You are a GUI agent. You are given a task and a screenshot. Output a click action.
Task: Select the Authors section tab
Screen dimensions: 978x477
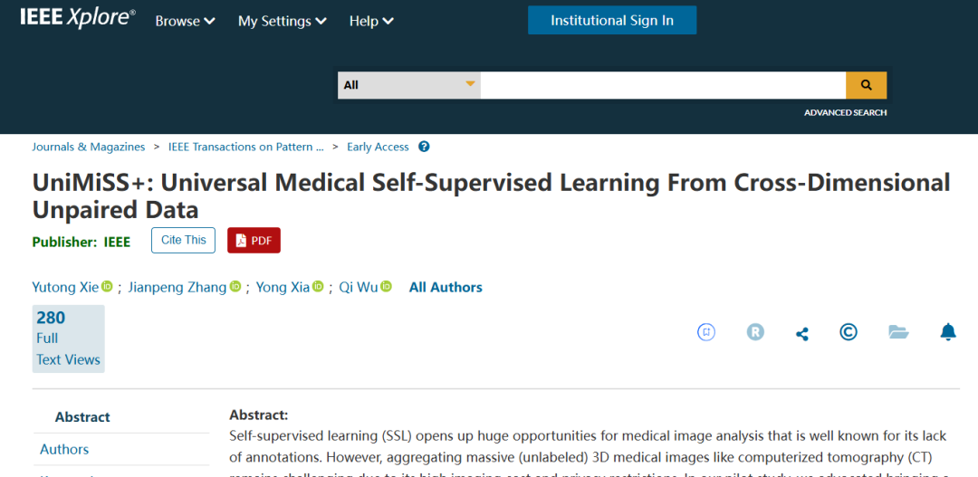click(64, 450)
